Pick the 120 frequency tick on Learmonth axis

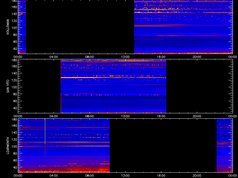[14, 139]
